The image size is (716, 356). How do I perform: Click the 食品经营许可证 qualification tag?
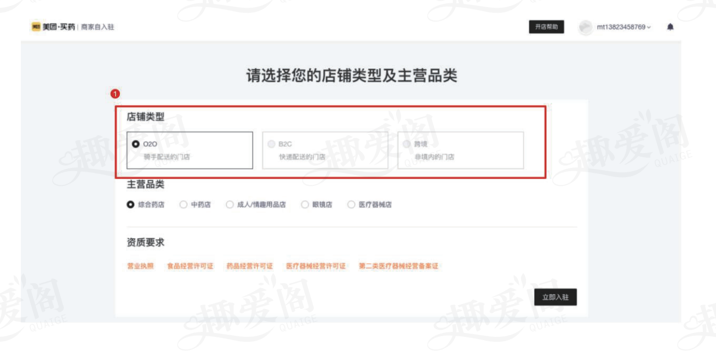pyautogui.click(x=190, y=266)
